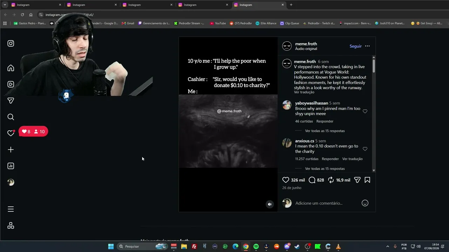449x252 pixels.
Task: Create a new post with plus icon
Action: [11, 150]
